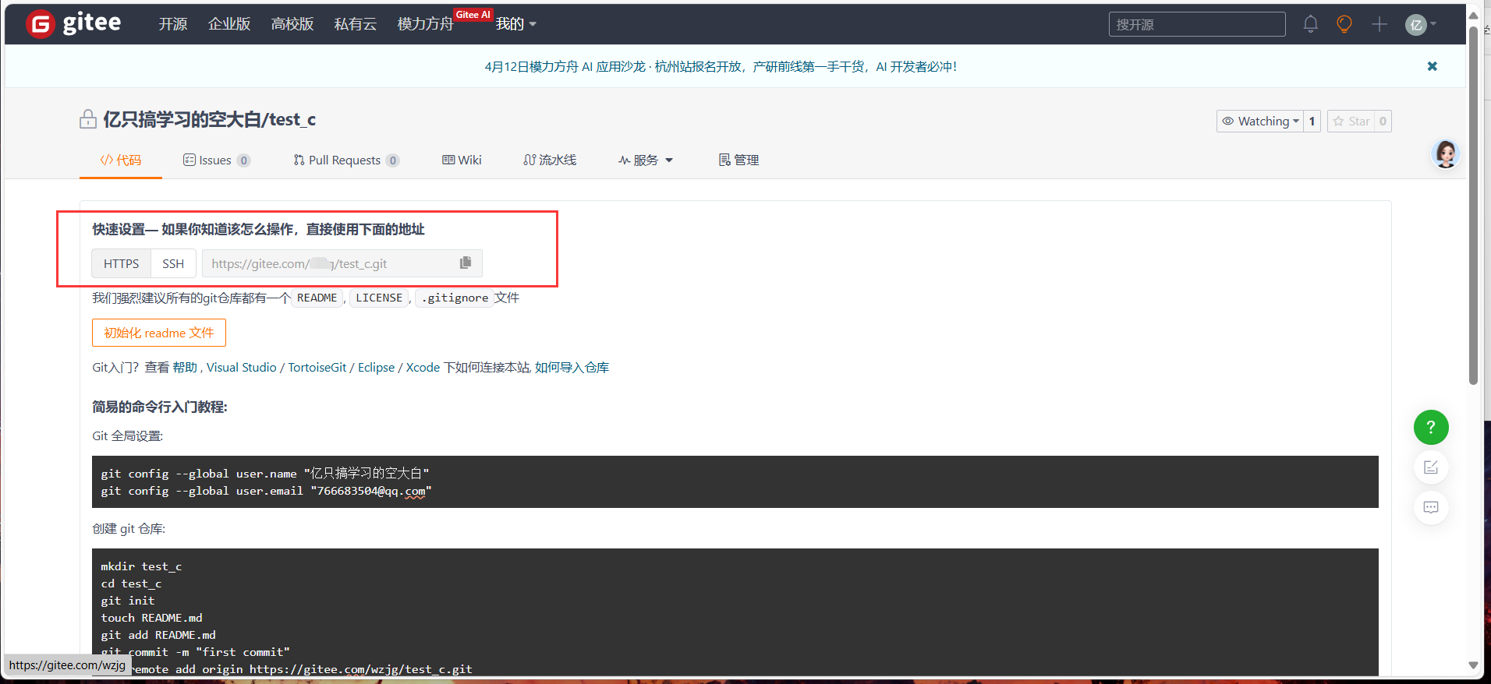Screen dimensions: 1491x684
Task: Click the green help question button
Action: coord(1431,427)
